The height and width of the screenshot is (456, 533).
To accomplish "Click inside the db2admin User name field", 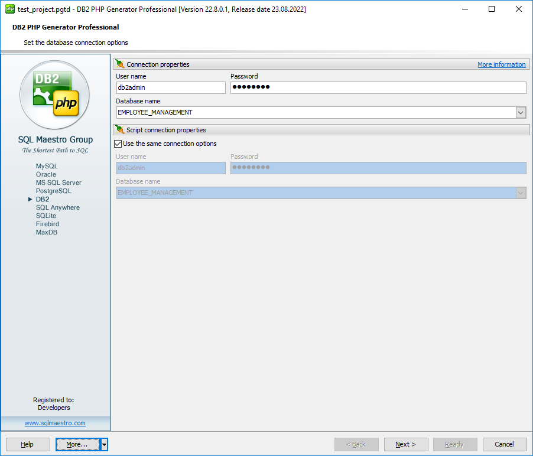I will click(x=170, y=87).
